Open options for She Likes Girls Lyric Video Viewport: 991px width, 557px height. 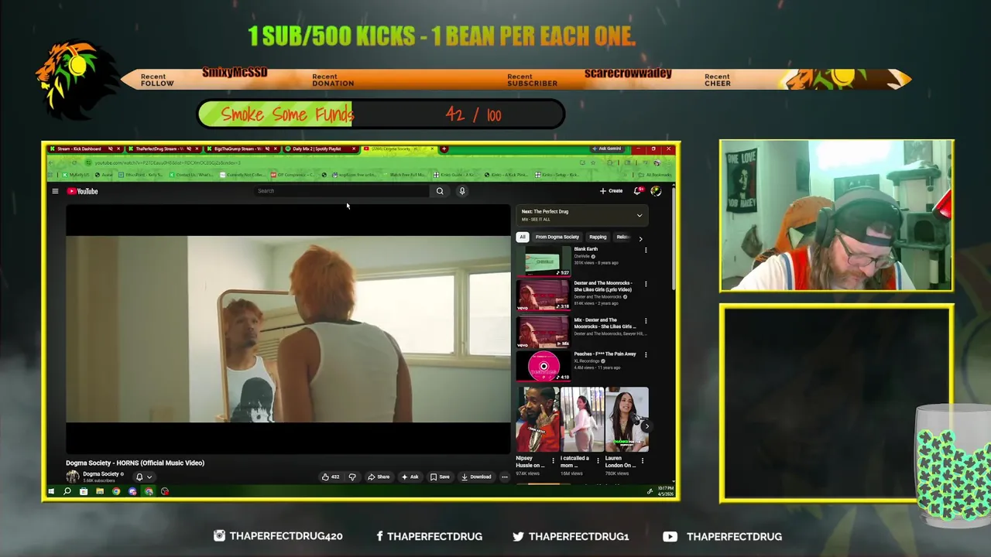click(646, 284)
